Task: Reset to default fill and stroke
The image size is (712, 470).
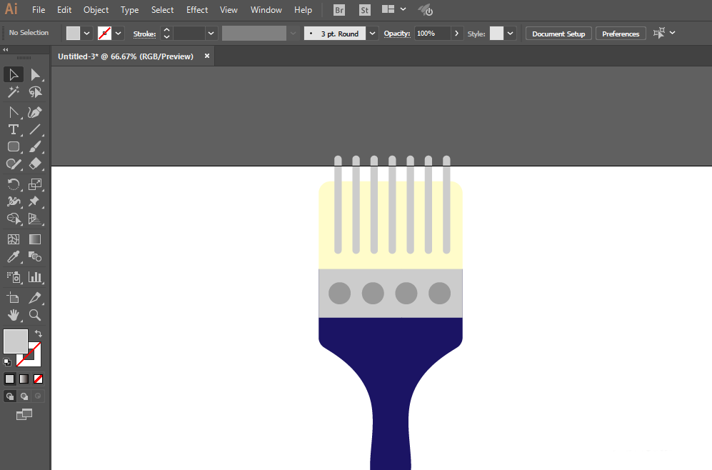Action: coord(7,362)
